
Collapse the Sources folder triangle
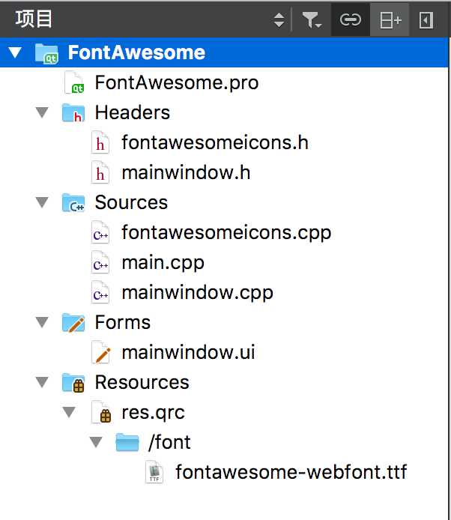click(42, 202)
